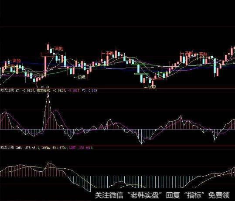The height and width of the screenshot is (201, 235).
Task: Select the red 高抛 label beside the tallest candle
Action: click(x=59, y=49)
